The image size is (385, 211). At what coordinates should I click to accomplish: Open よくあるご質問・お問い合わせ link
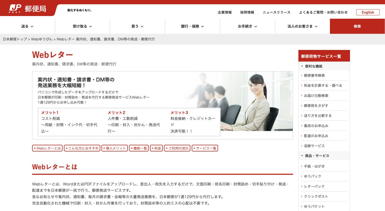(324, 12)
